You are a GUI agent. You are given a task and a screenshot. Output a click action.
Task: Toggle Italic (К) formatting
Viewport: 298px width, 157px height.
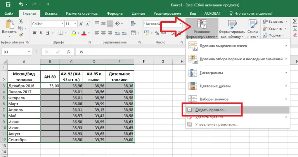coord(41,33)
